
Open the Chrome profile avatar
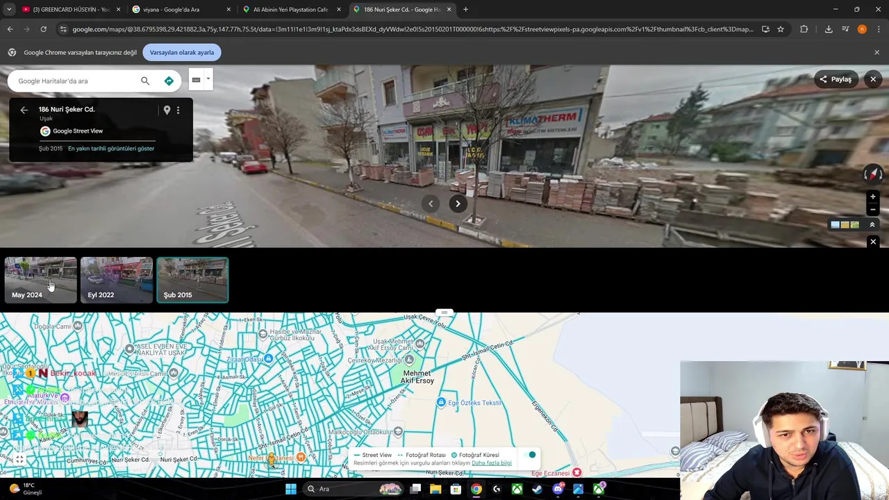(x=862, y=29)
